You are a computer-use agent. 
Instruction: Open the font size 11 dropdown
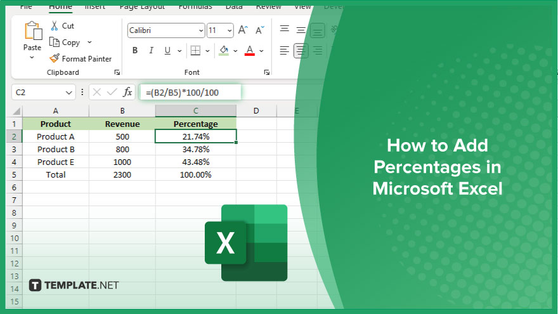coord(230,30)
